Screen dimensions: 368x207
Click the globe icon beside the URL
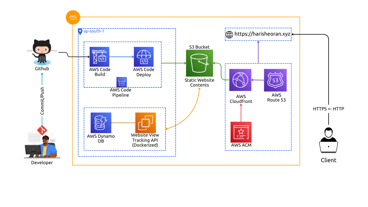229,34
